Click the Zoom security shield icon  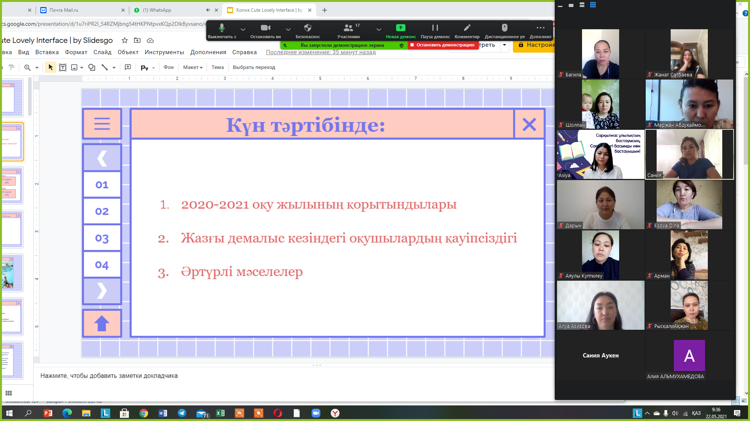point(307,28)
